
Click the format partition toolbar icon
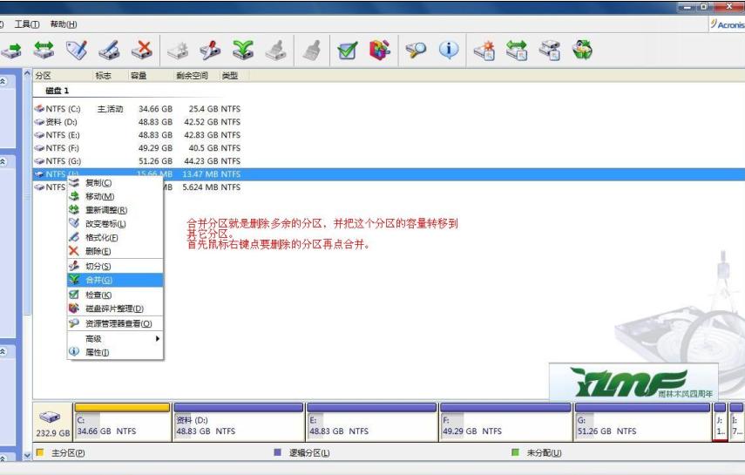pos(109,50)
